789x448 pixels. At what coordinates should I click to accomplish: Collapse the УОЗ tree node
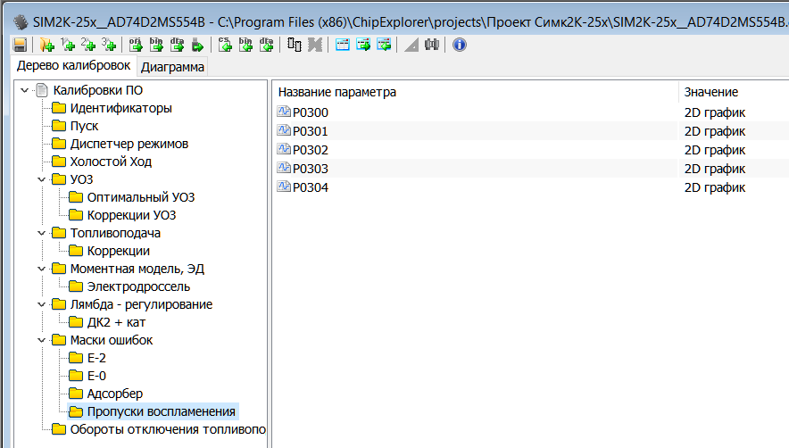(41, 179)
